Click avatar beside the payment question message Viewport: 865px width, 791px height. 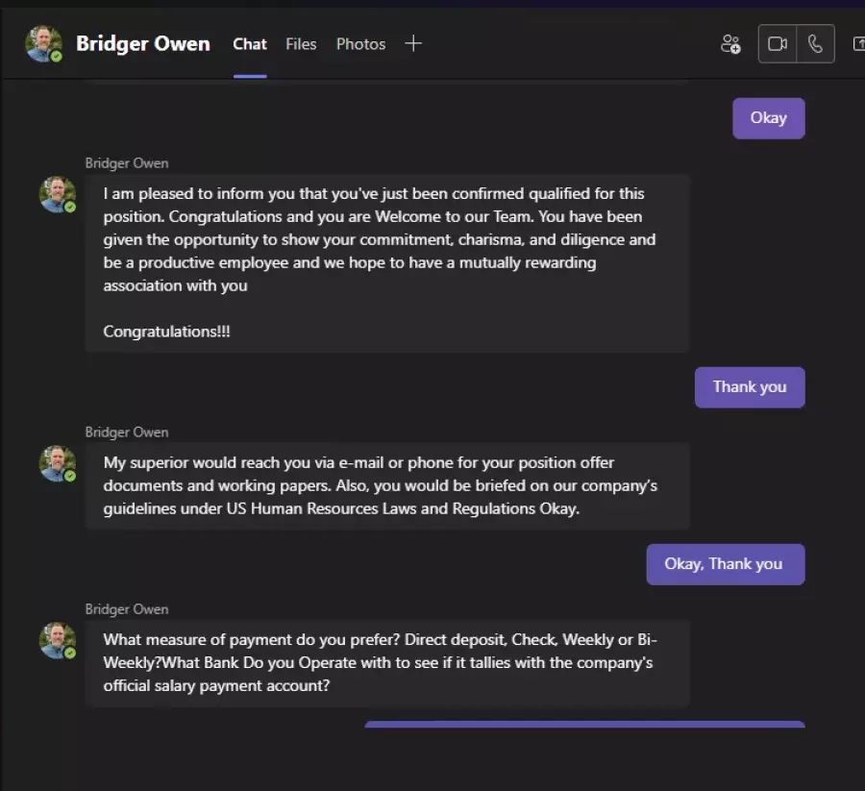58,640
